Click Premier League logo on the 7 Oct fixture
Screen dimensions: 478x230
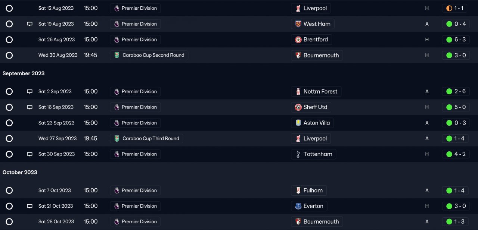pyautogui.click(x=117, y=190)
